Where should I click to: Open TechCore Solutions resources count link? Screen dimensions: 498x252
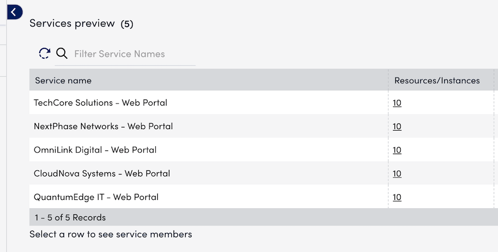397,103
